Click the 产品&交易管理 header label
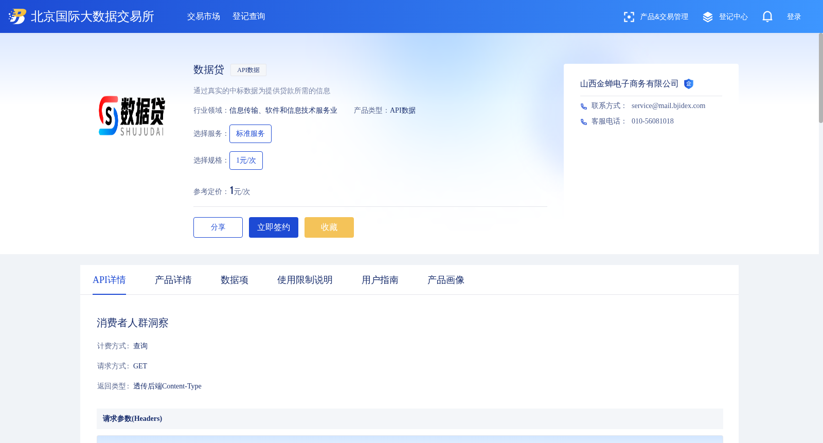This screenshot has width=823, height=443. point(664,16)
